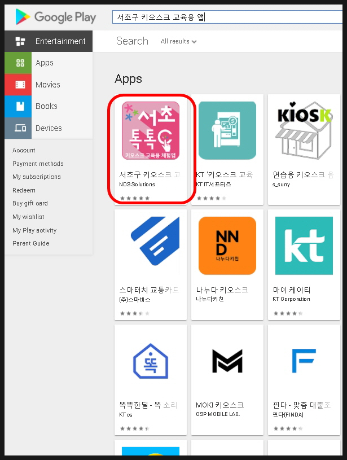Open the KIOSK house app icon
Viewport: 347px width, 460px height.
(304, 130)
